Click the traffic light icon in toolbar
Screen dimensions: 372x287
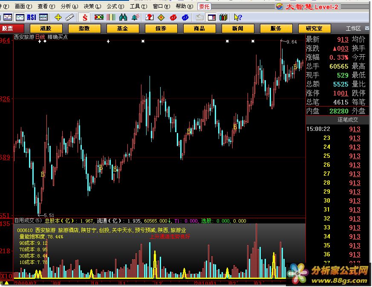pos(99,17)
